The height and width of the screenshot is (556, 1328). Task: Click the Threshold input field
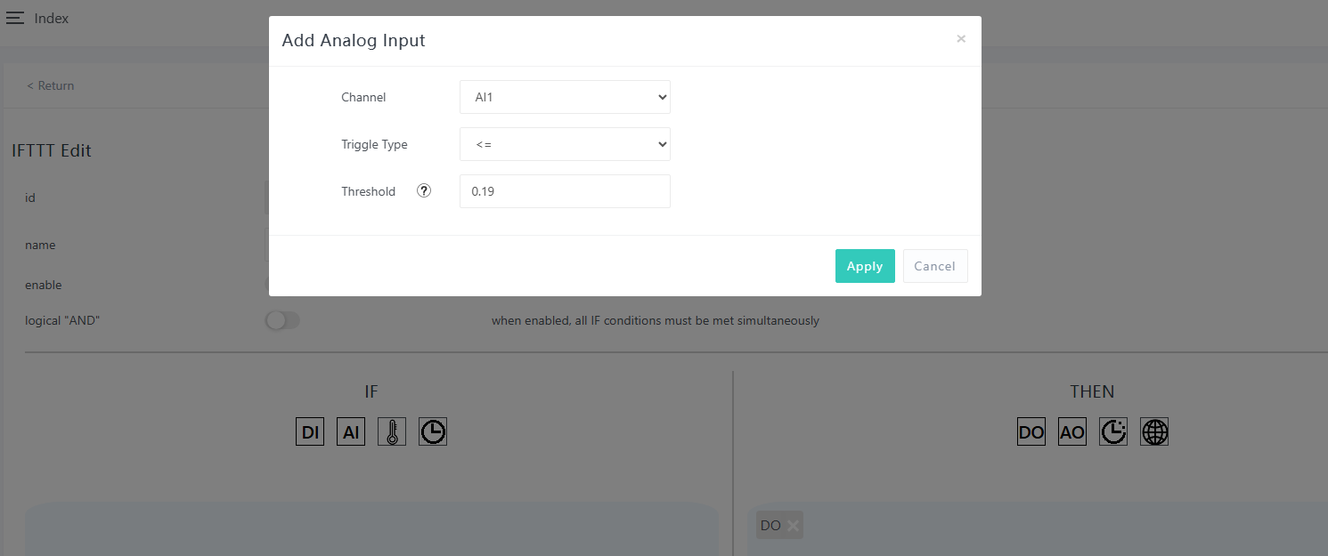pos(565,191)
